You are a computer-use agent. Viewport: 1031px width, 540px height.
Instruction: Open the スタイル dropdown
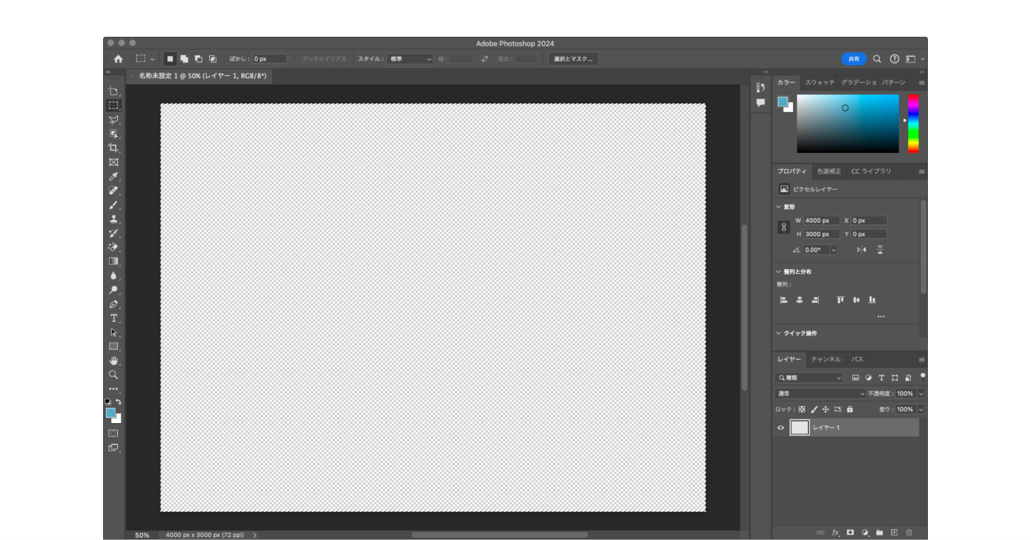click(410, 59)
